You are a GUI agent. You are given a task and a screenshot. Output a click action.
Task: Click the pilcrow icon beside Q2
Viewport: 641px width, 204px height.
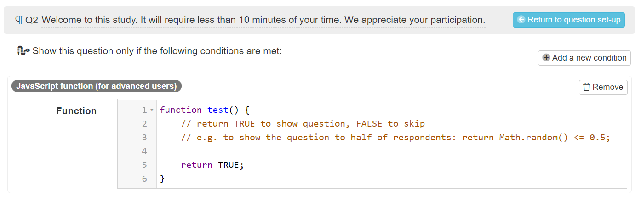tap(19, 20)
